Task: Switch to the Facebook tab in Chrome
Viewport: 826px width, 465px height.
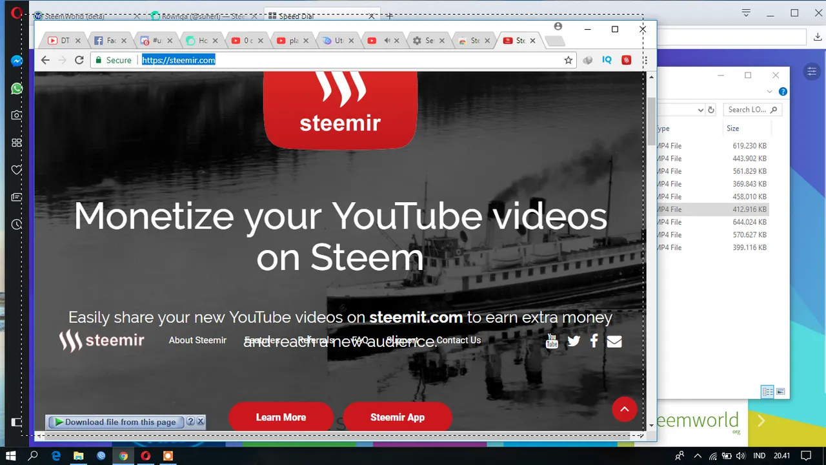Action: [x=110, y=41]
